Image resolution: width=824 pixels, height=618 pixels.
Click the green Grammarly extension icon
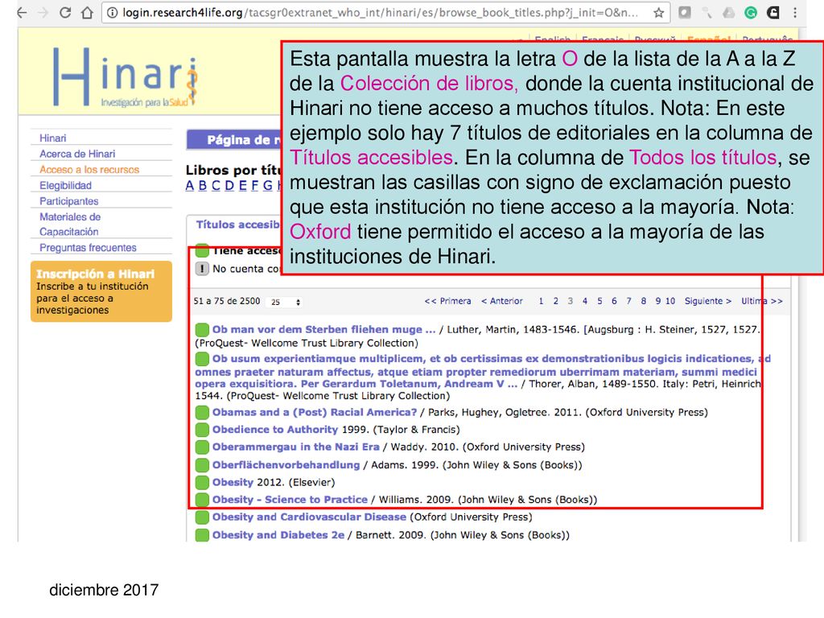point(751,13)
